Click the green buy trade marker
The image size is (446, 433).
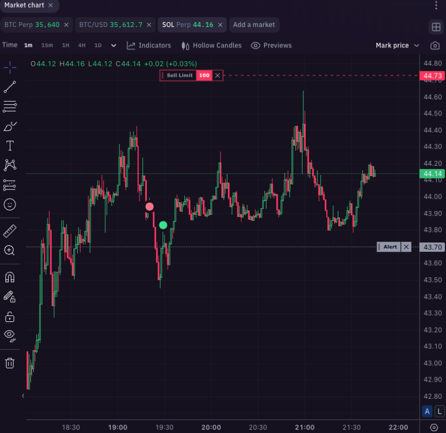pyautogui.click(x=163, y=225)
